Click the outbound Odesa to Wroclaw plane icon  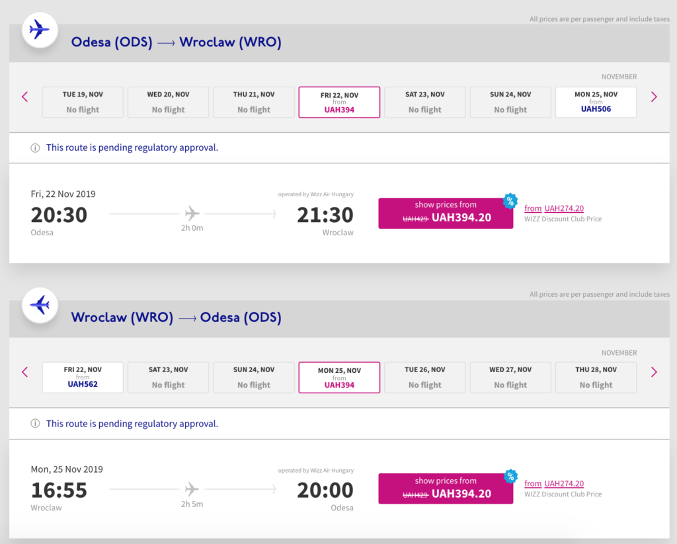pyautogui.click(x=40, y=30)
